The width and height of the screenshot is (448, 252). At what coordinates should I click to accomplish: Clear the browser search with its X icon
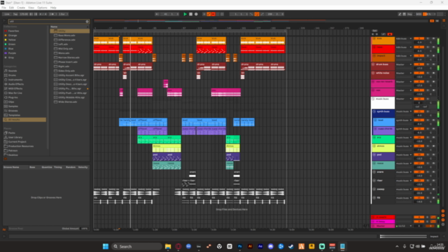(x=87, y=22)
